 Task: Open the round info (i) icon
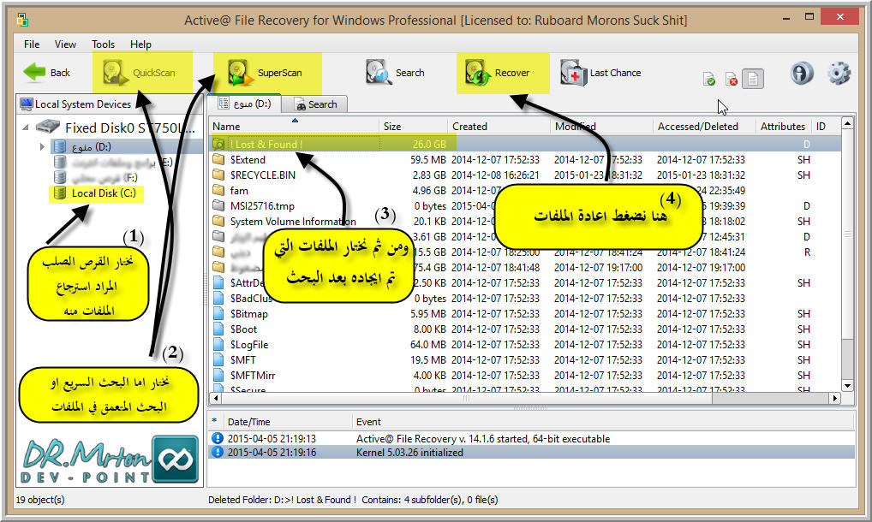(802, 74)
